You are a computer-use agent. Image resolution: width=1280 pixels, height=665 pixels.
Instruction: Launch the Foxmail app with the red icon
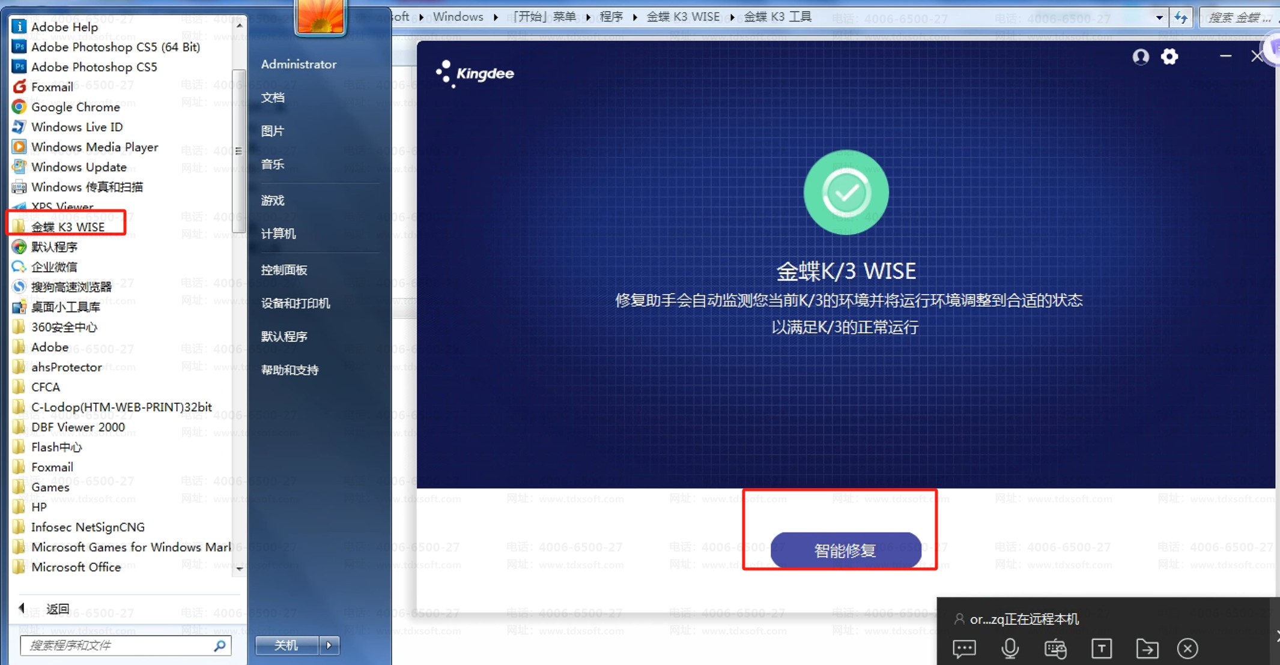point(52,87)
